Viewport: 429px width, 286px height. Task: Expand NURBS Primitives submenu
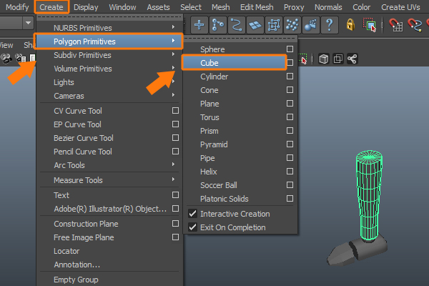pyautogui.click(x=174, y=27)
